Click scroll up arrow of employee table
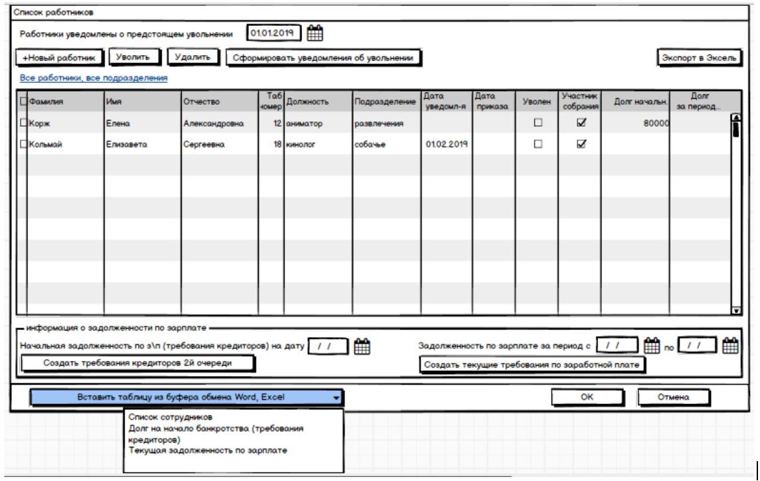This screenshot has height=481, width=760. [735, 118]
